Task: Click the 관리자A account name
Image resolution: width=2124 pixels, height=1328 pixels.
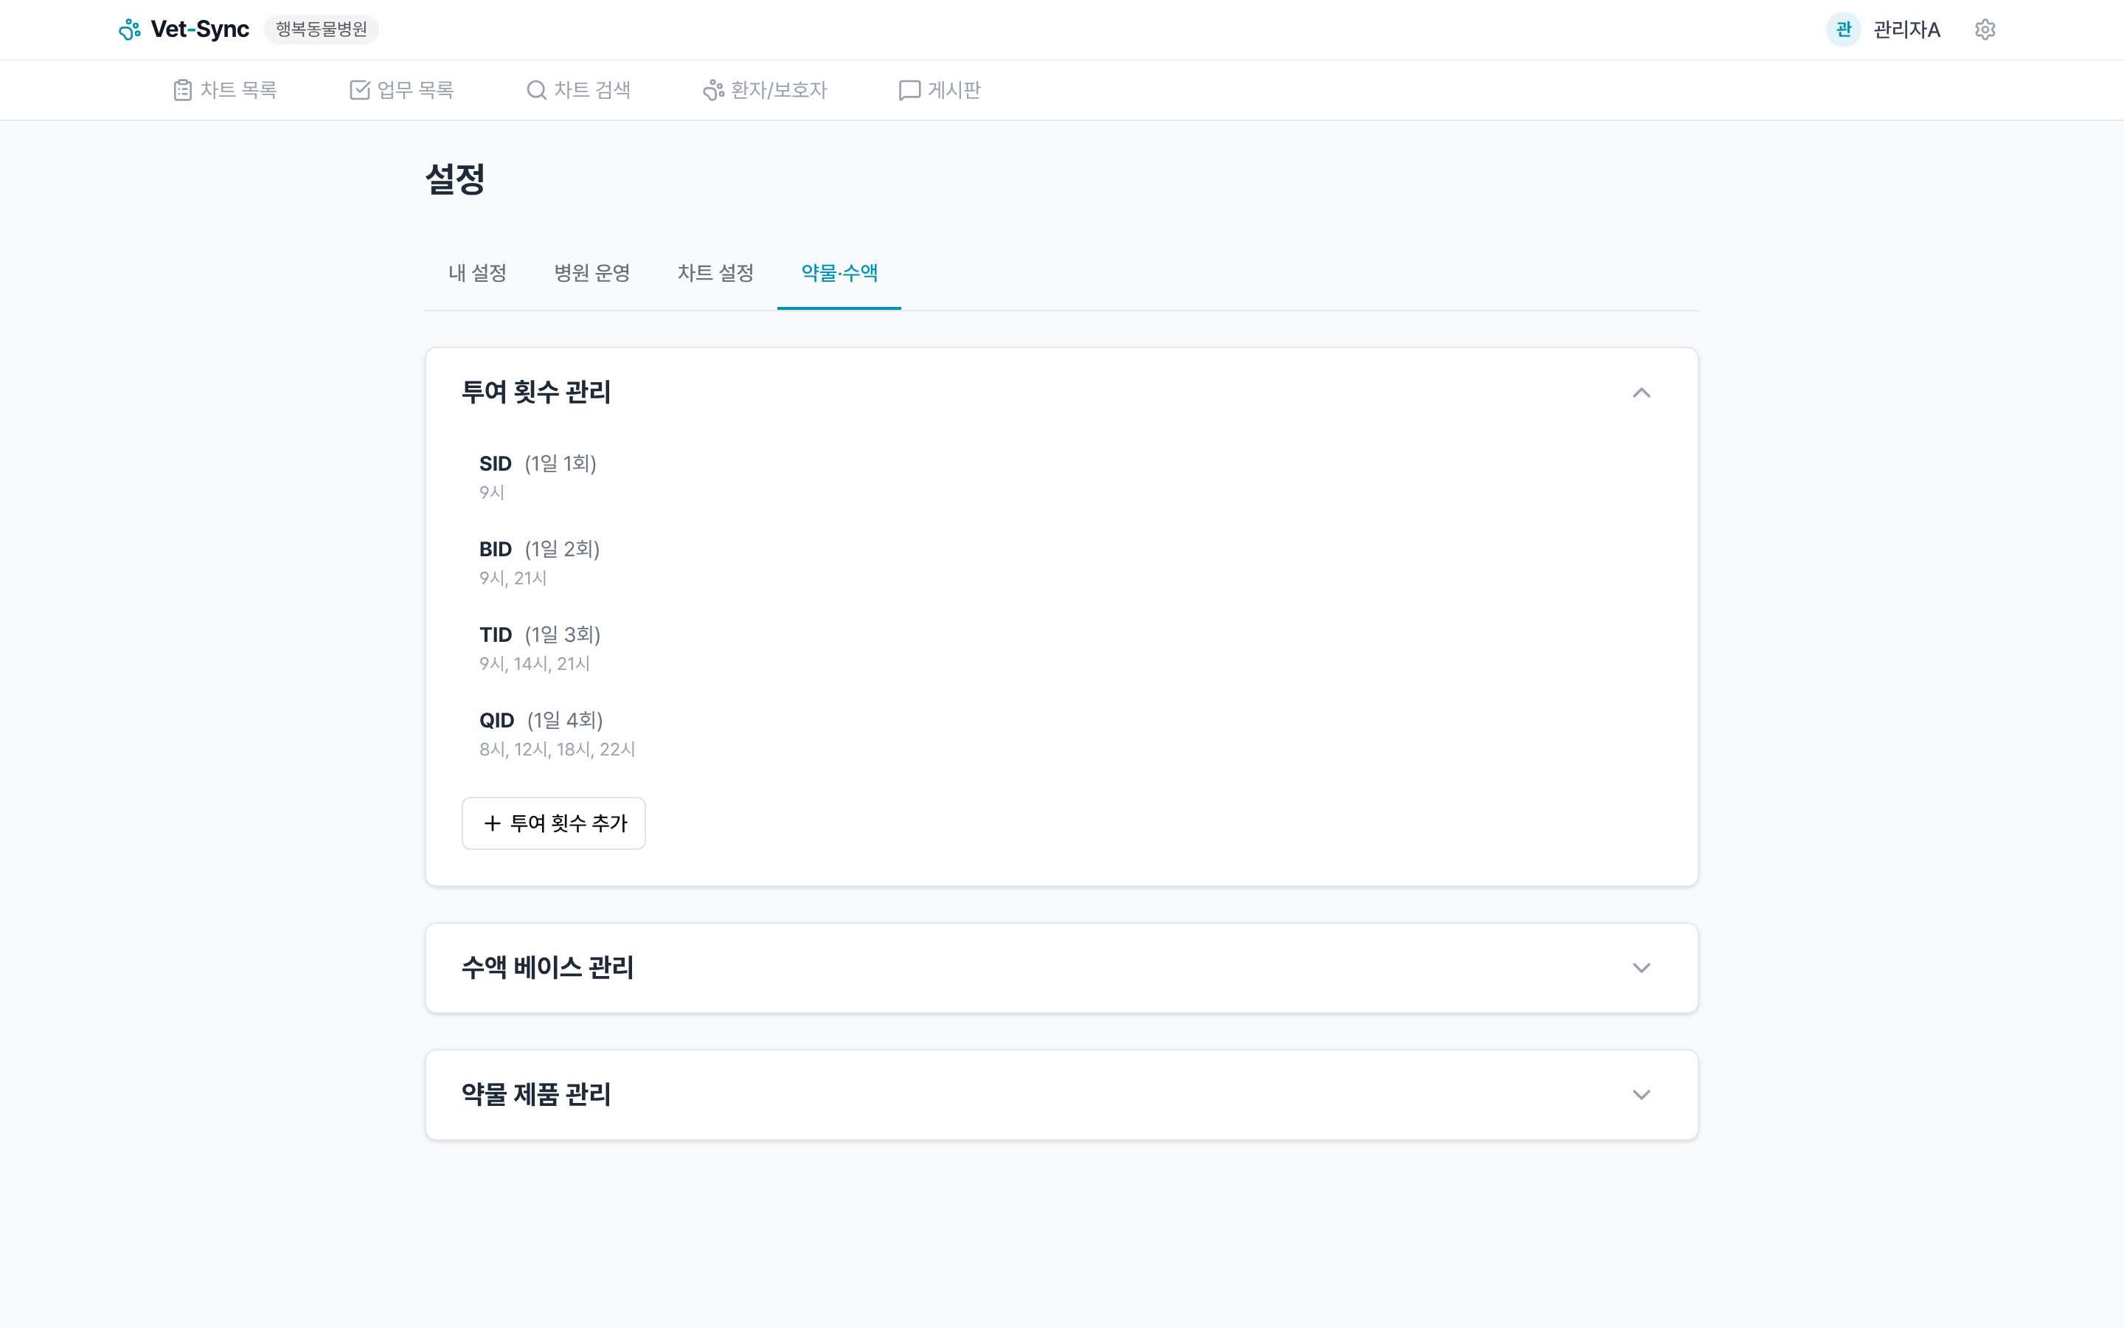Action: pyautogui.click(x=1906, y=29)
